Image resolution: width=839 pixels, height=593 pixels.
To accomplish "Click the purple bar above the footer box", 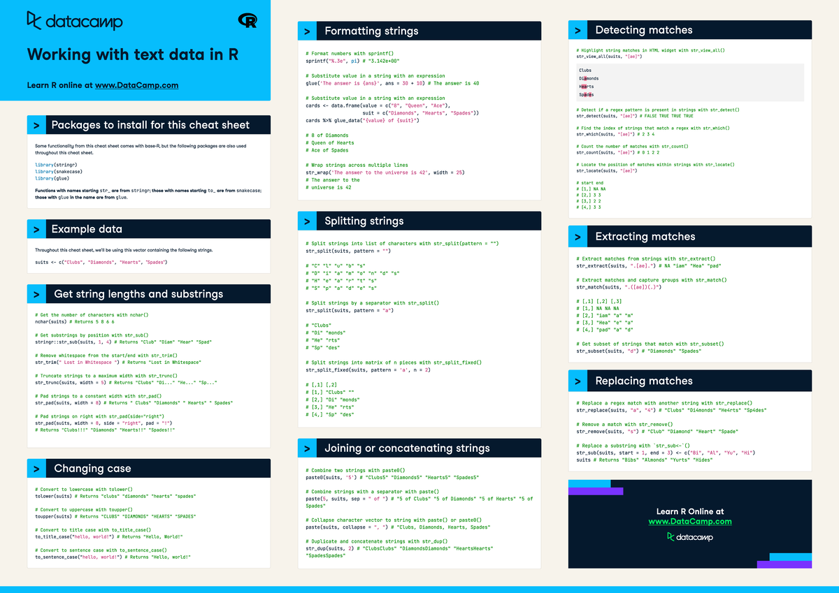I will pos(596,492).
